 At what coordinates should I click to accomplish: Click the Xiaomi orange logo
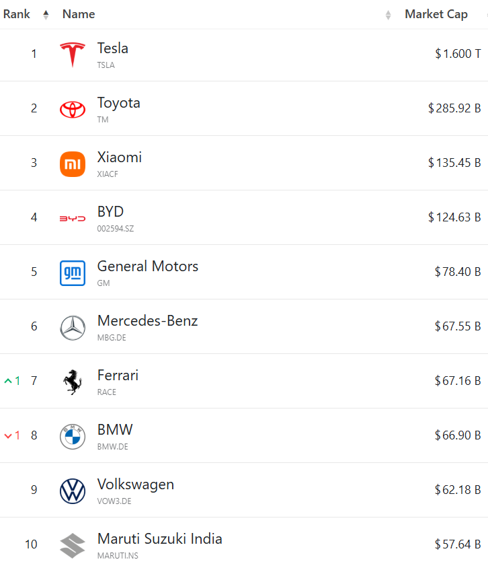(73, 164)
